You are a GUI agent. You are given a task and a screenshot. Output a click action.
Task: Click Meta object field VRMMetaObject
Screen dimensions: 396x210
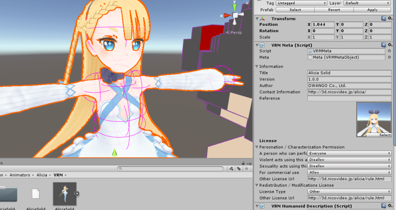click(346, 57)
